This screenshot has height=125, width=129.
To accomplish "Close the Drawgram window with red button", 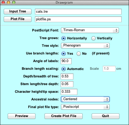I will (x=3, y=2).
